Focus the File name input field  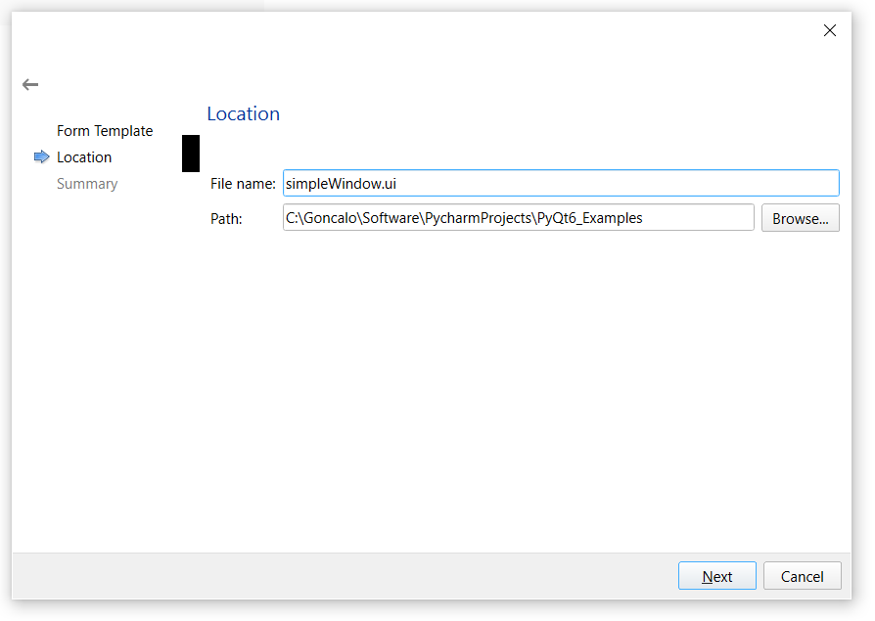(x=560, y=183)
